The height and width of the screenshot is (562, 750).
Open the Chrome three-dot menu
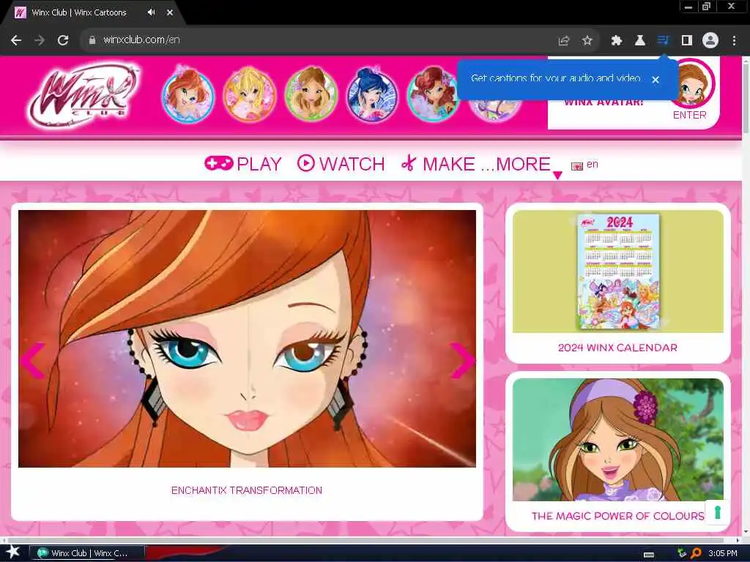[x=734, y=41]
